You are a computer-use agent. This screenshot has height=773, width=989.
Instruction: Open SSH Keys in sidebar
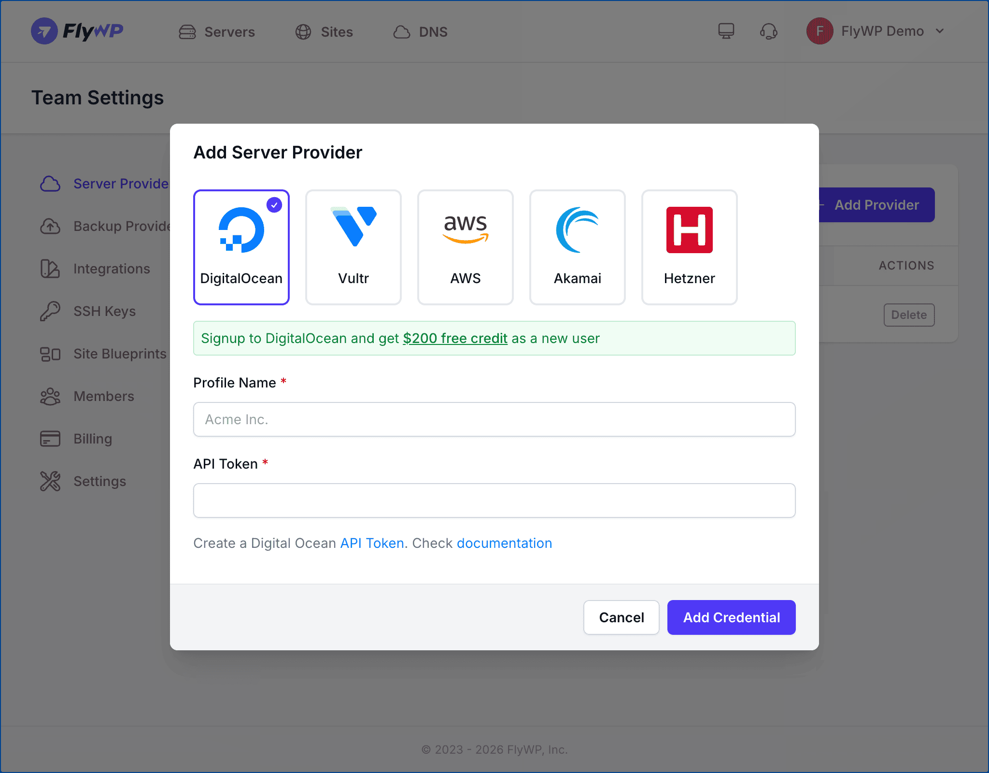88,311
